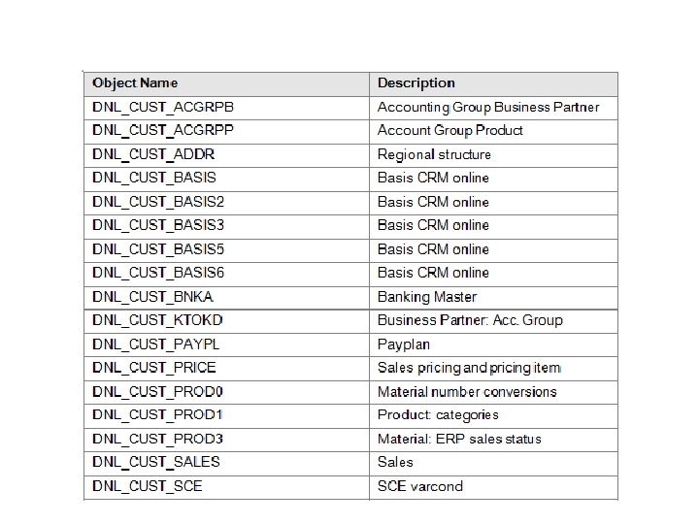Select the DNL_CUST_ACGRPP object cell
This screenshot has width=699, height=524.
pyautogui.click(x=163, y=130)
